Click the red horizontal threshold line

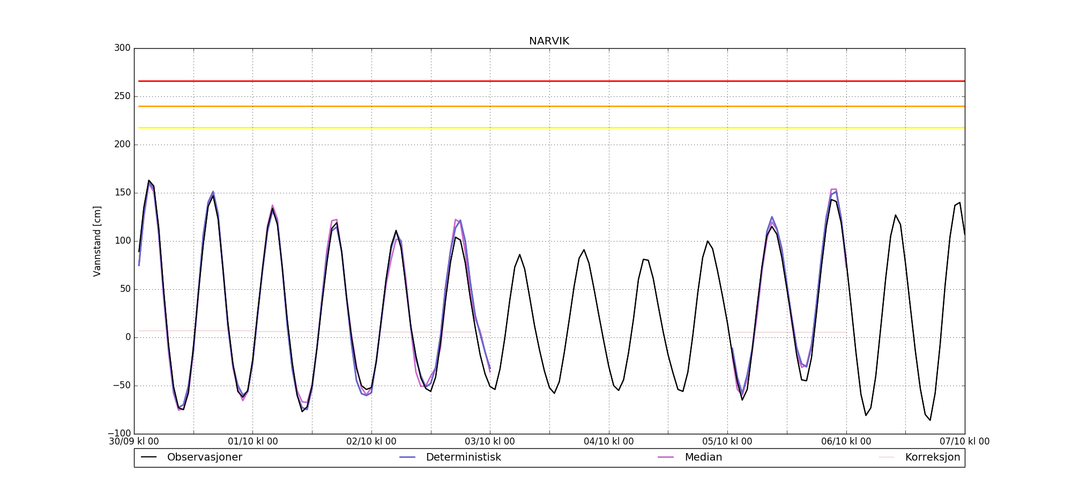pyautogui.click(x=549, y=81)
